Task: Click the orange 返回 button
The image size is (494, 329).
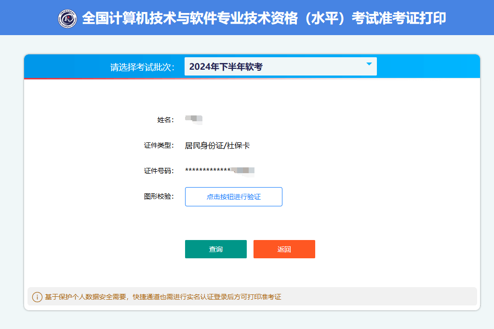Action: 284,249
